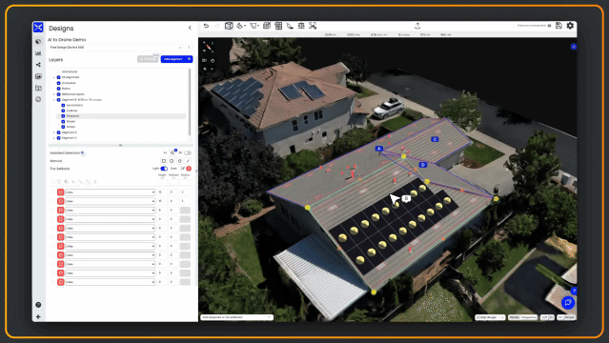Viewport: 609px width, 343px height.
Task: Select the Outlines layer item
Action: point(71,111)
